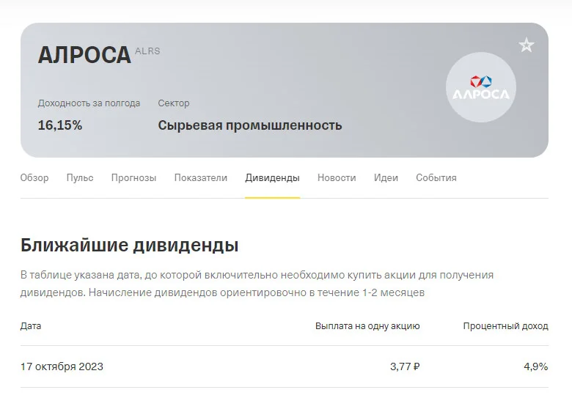
Task: Open the События tab
Action: pyautogui.click(x=436, y=178)
